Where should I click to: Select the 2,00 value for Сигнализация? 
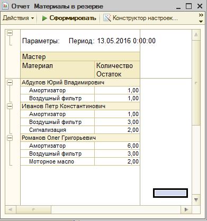pos(117,130)
